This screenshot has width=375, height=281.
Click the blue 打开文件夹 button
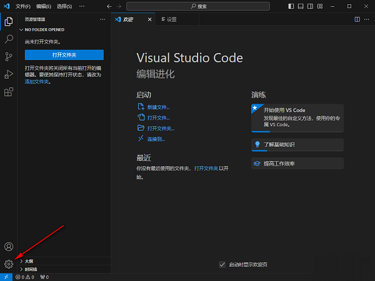point(64,55)
